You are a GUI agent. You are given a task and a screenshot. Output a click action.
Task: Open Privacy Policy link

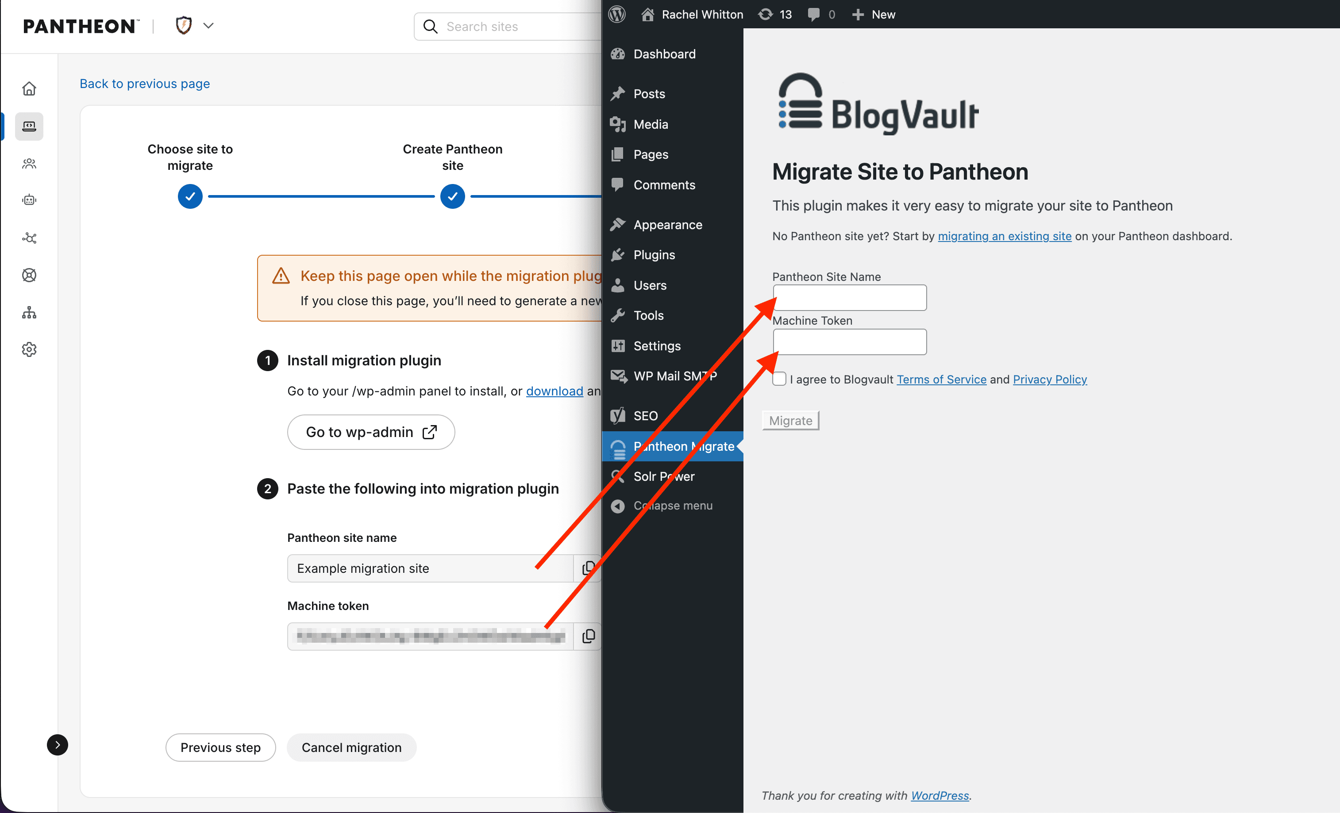point(1050,380)
